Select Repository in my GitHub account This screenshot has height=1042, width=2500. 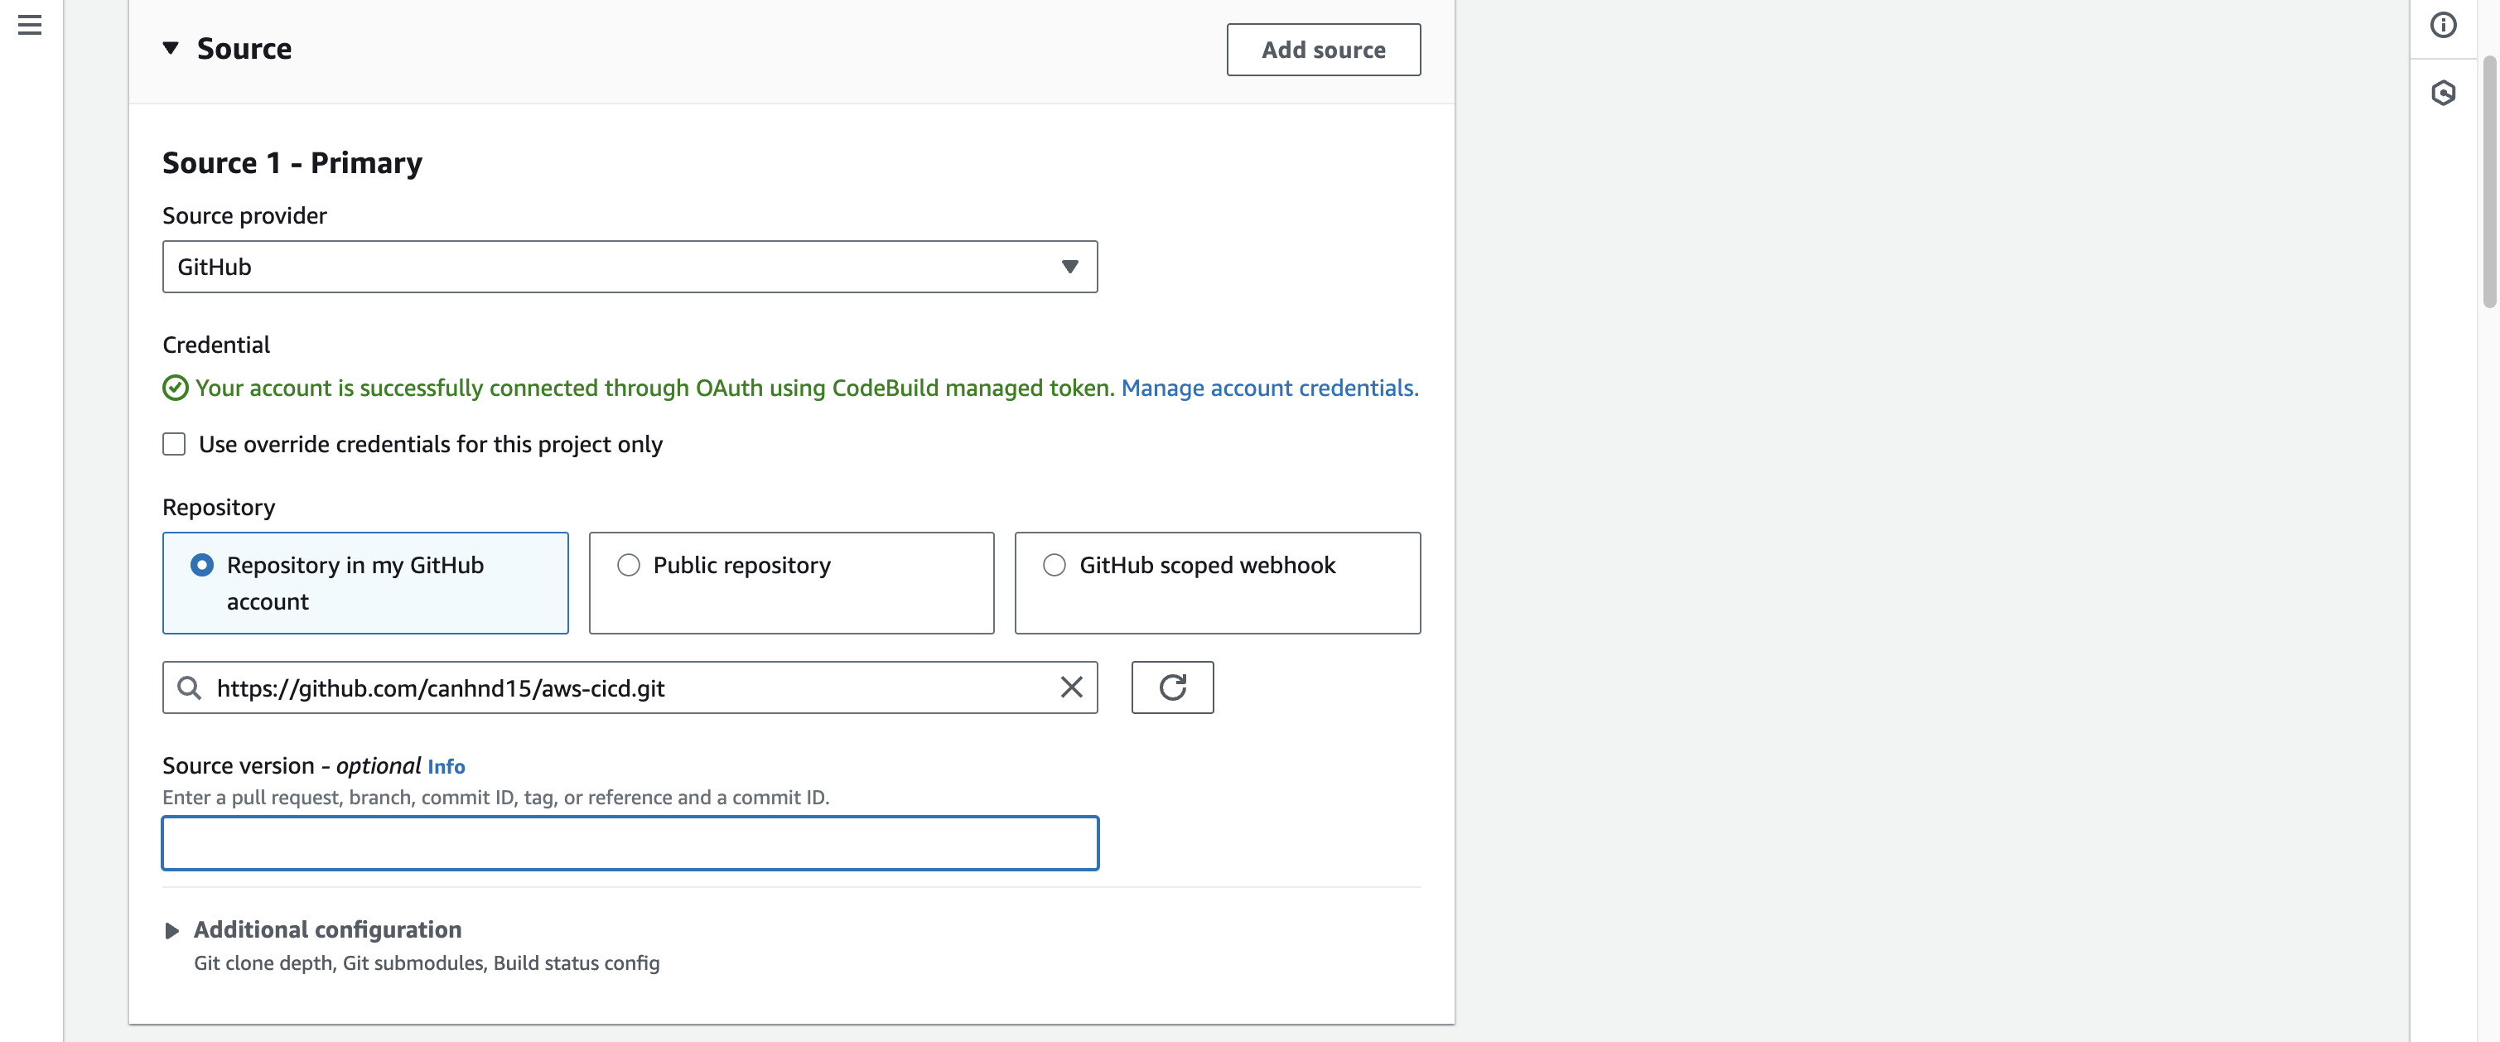202,565
